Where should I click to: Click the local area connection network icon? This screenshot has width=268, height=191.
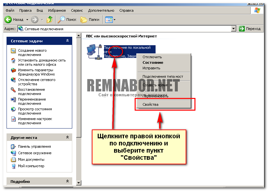point(93,51)
